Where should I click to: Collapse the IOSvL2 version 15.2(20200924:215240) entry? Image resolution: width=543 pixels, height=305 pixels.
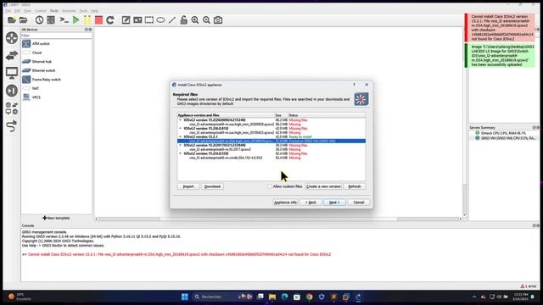pyautogui.click(x=181, y=120)
